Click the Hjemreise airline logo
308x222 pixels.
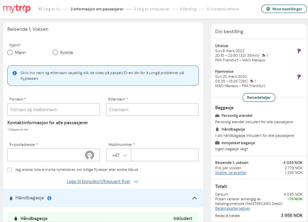tap(299, 77)
